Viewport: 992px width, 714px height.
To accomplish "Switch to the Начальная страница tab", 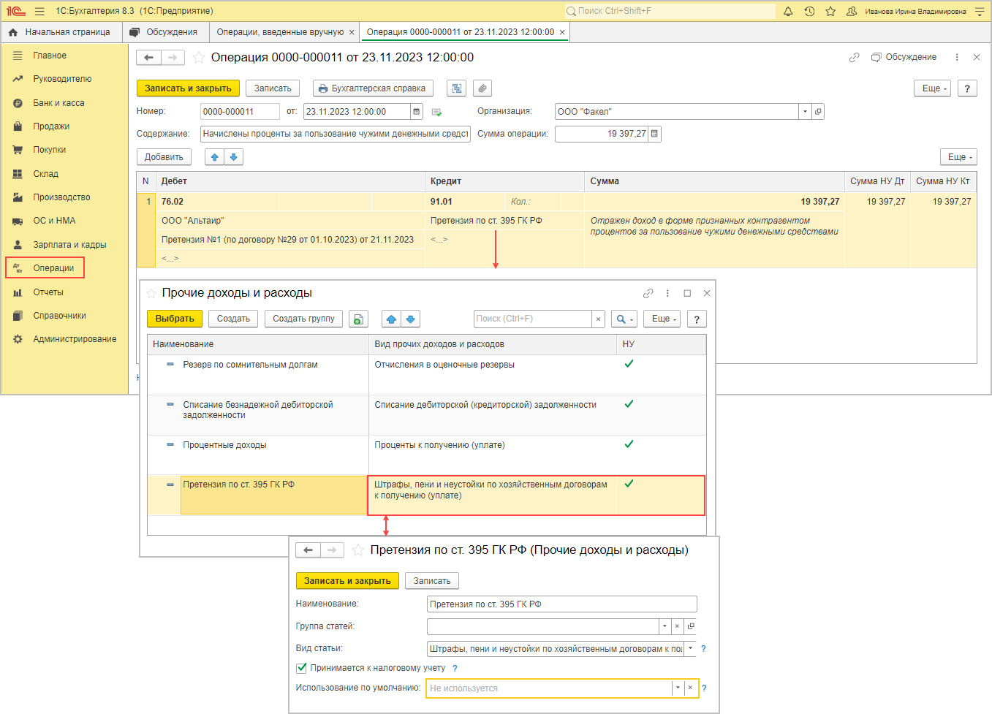I will 59,32.
